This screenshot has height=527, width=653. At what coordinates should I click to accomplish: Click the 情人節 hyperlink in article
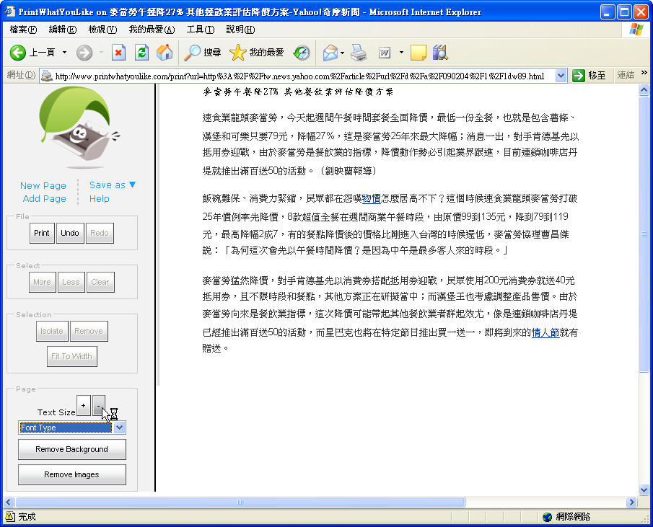pyautogui.click(x=545, y=332)
